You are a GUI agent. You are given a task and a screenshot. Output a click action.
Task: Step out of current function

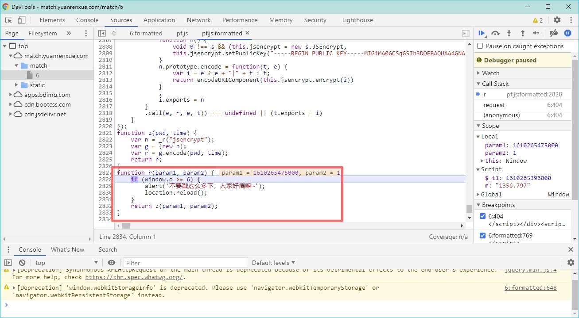(x=522, y=33)
